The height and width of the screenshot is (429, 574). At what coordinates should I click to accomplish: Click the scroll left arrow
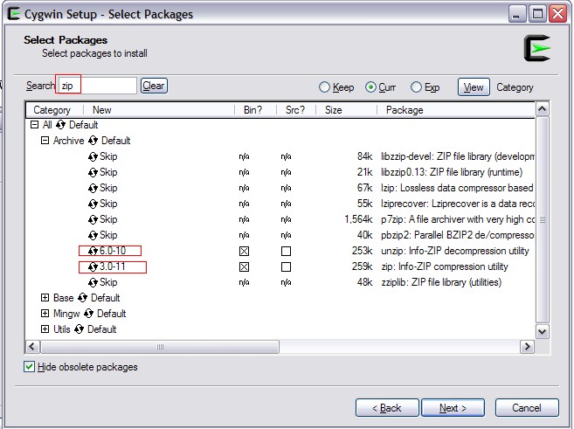pos(32,347)
